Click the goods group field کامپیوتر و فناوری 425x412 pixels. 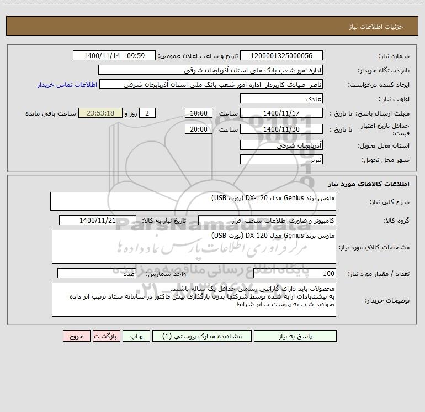(x=267, y=220)
